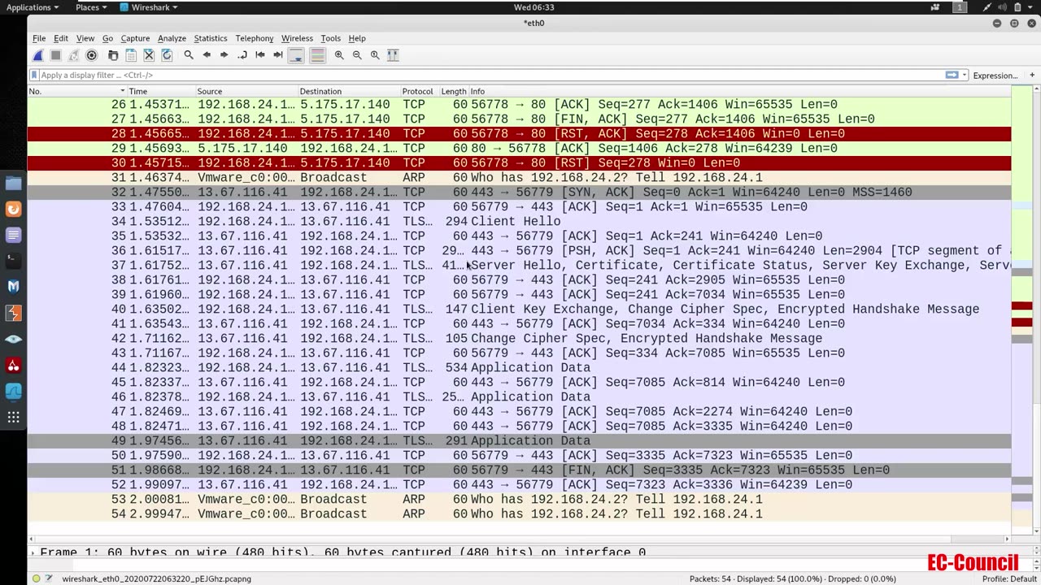Open the Edit menu

click(x=61, y=38)
